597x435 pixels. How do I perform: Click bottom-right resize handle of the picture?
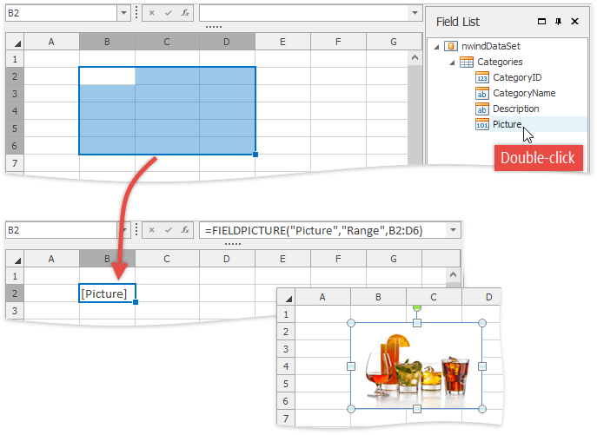pos(482,409)
